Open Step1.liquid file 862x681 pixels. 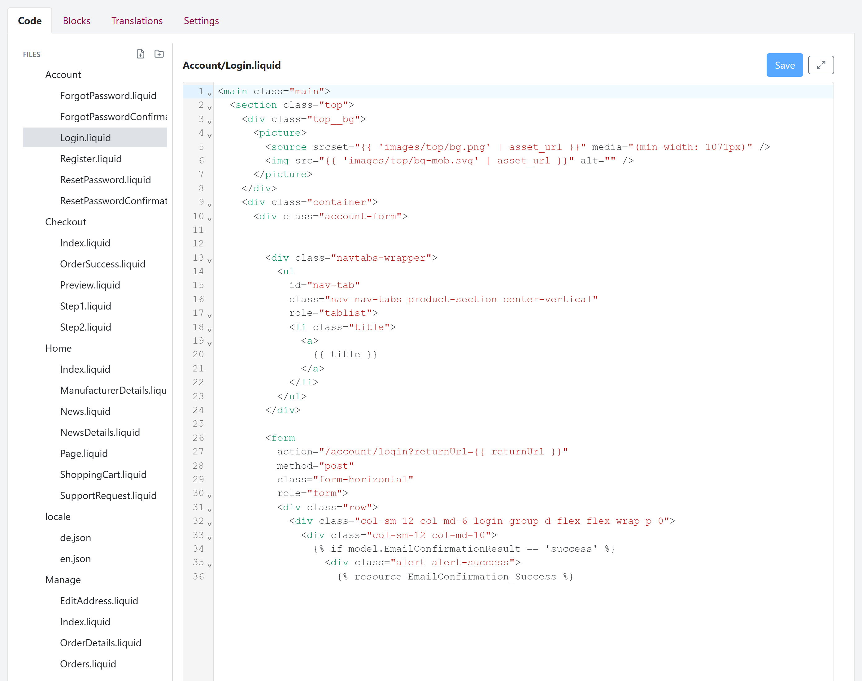(x=85, y=306)
